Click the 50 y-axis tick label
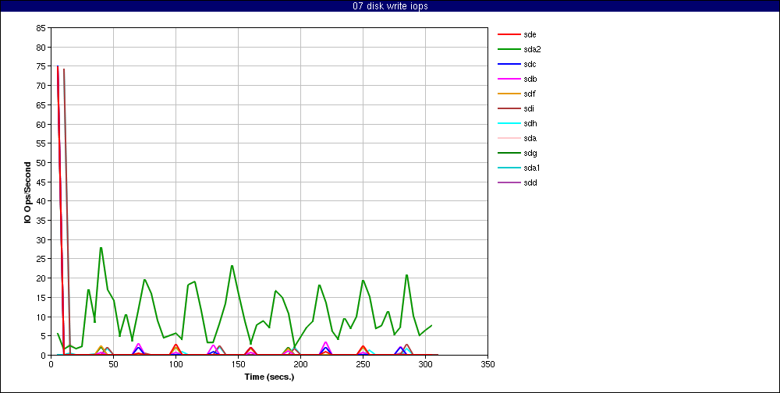 [x=41, y=163]
